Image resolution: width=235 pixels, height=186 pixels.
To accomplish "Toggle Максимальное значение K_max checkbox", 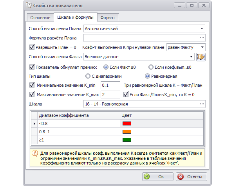I will click(x=32, y=95).
